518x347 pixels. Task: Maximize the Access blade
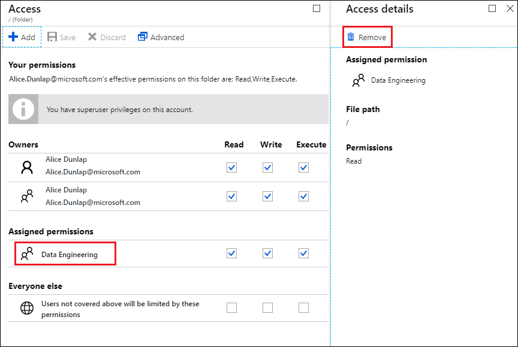pyautogui.click(x=317, y=8)
